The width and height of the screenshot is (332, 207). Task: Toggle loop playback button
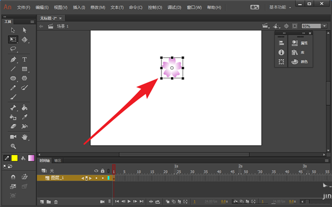click(158, 201)
